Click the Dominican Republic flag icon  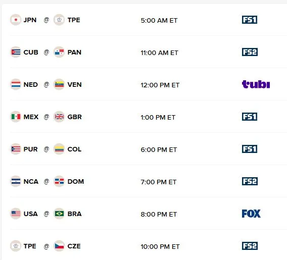(x=59, y=181)
